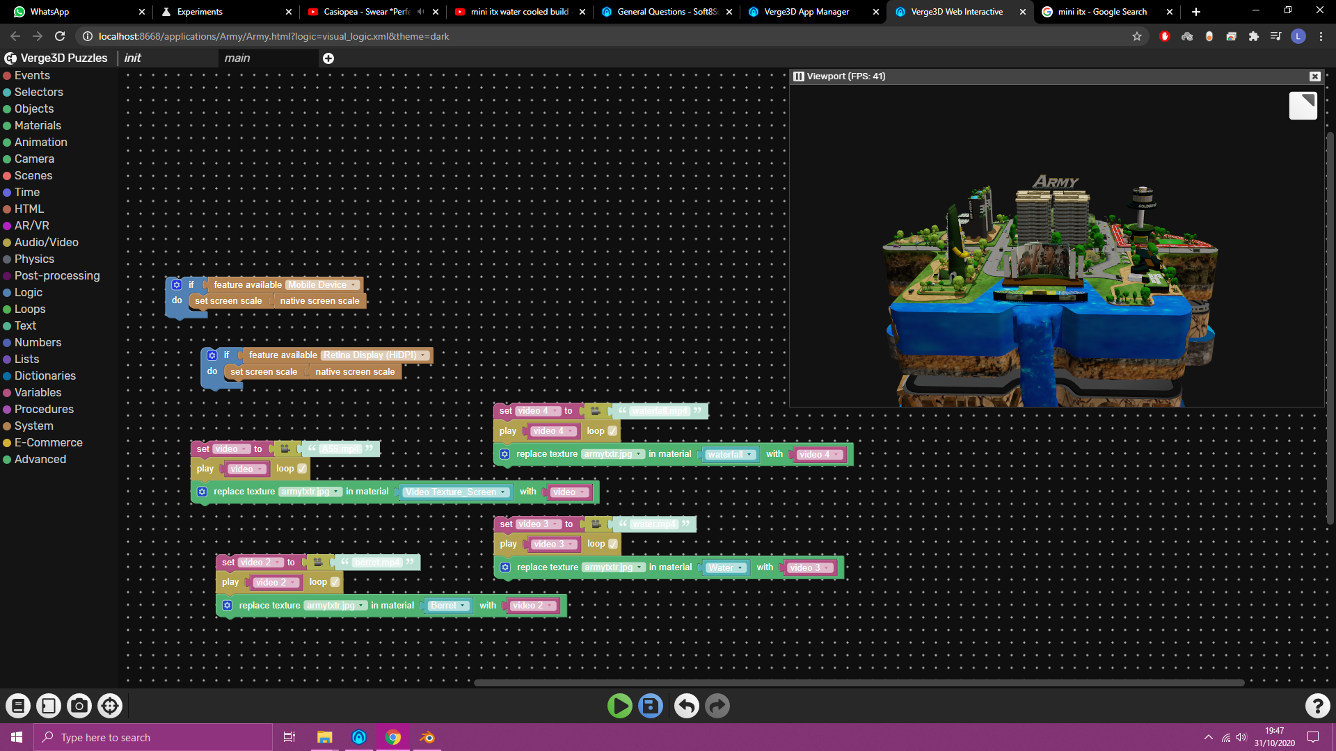Click video camera icon in waterfall.mp4 block
Image resolution: width=1336 pixels, height=751 pixels.
point(596,411)
